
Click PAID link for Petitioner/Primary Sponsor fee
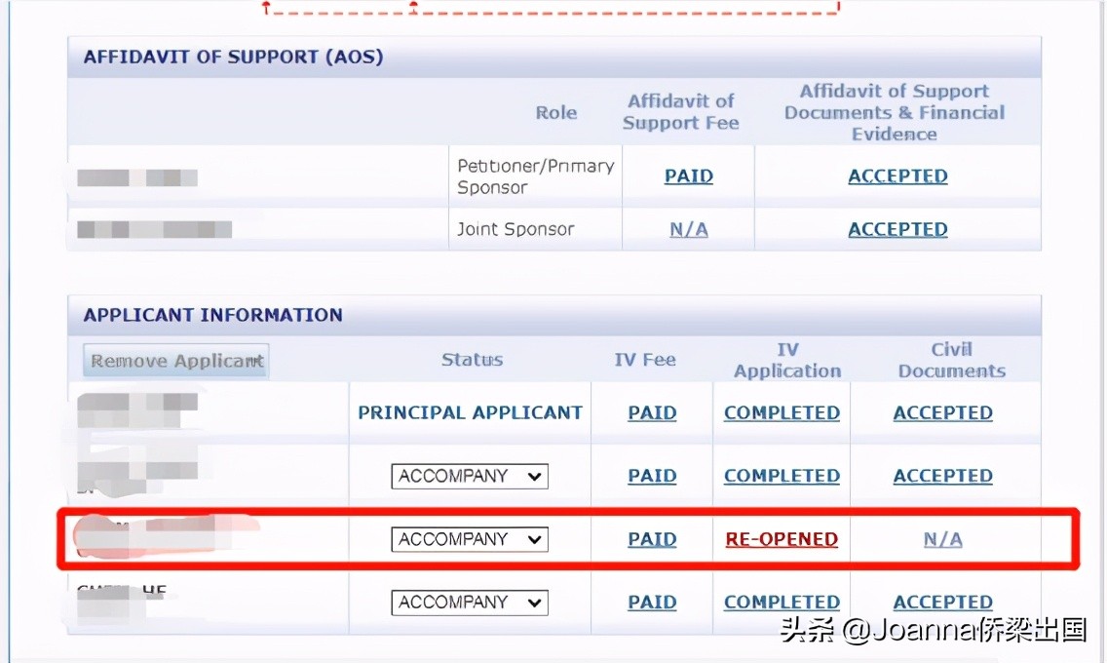pos(688,176)
